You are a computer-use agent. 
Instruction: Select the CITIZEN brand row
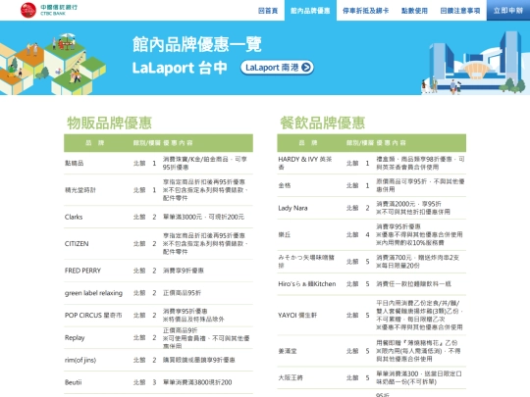pyautogui.click(x=158, y=244)
